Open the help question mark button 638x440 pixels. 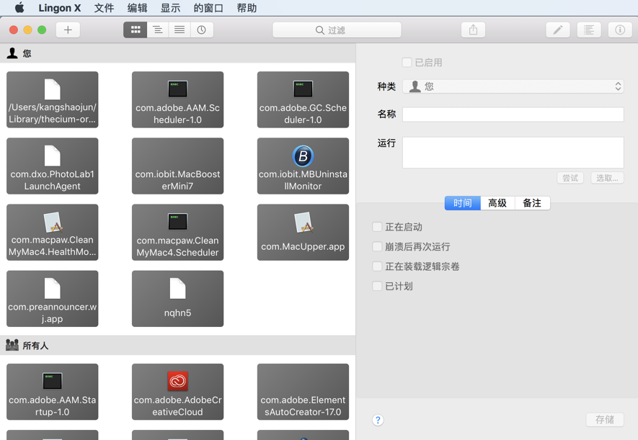coord(378,420)
